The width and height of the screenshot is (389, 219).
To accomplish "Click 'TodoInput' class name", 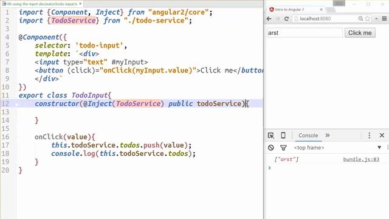I will 89,96.
